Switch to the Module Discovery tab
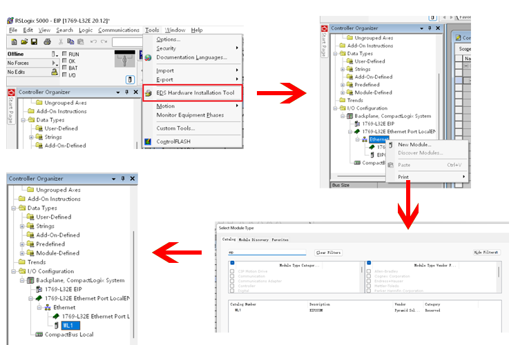The image size is (518, 345). point(253,239)
